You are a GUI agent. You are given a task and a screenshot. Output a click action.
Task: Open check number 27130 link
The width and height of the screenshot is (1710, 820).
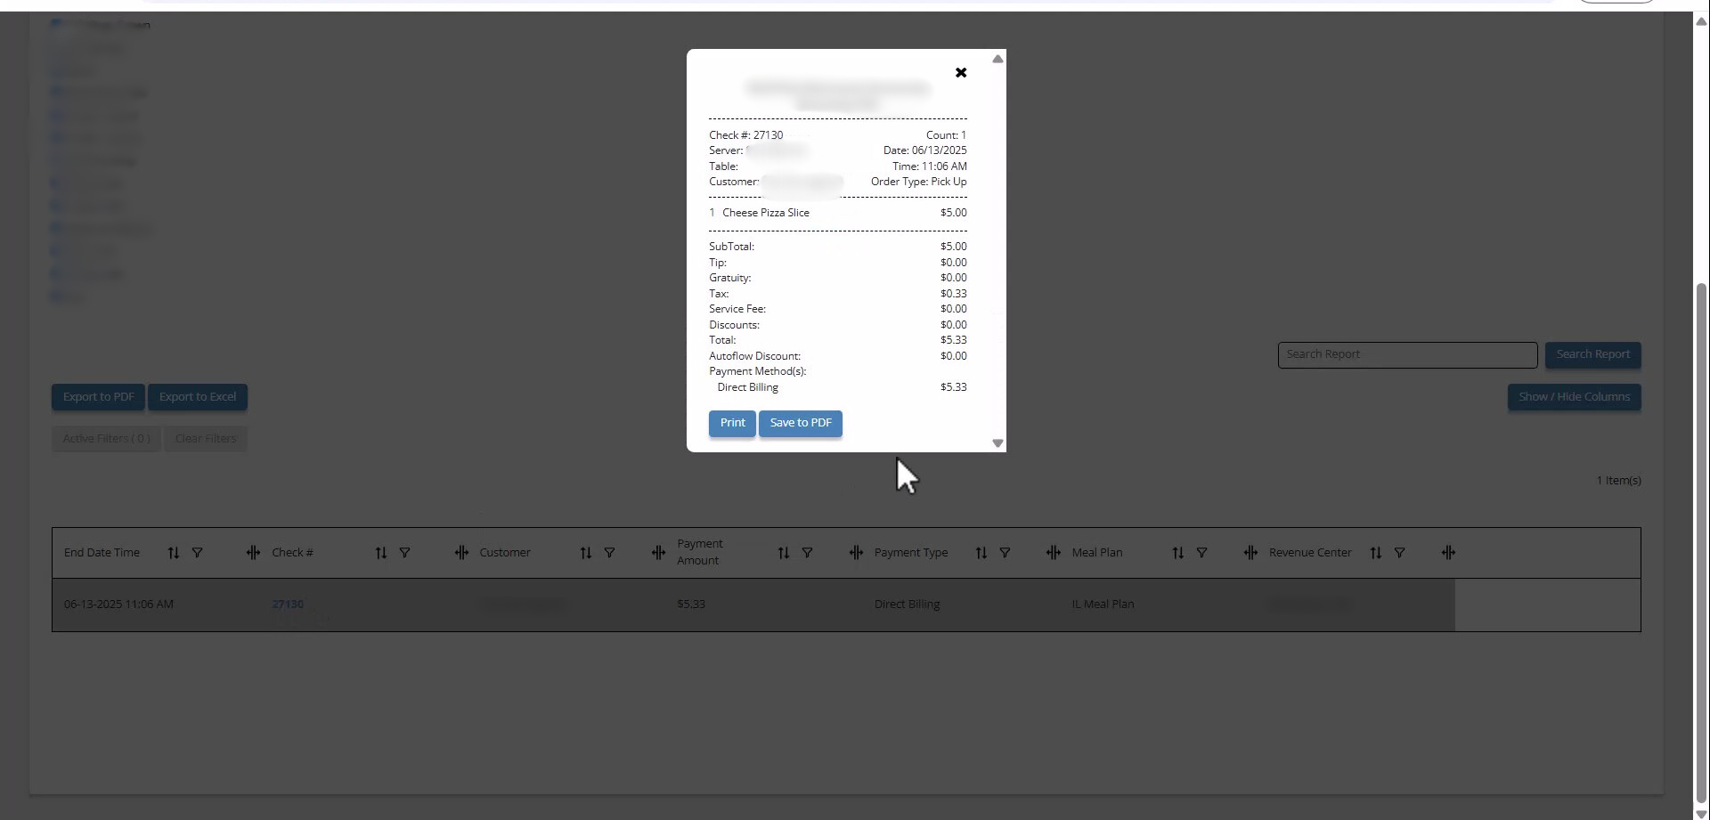288,605
